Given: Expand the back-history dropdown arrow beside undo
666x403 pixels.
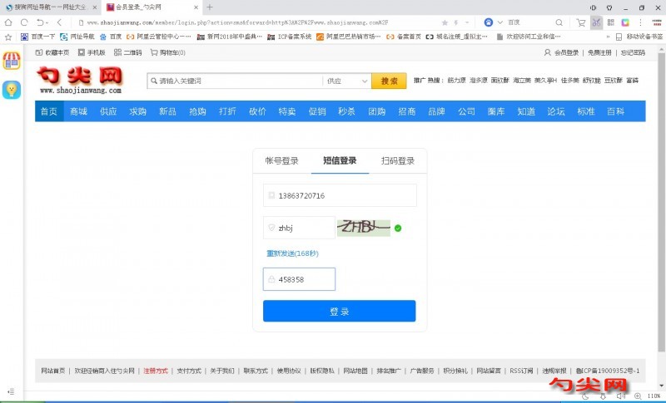Looking at the screenshot, I should click(47, 22).
